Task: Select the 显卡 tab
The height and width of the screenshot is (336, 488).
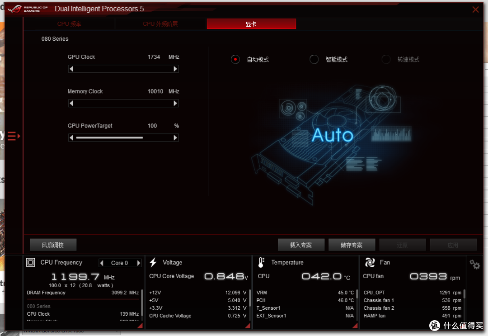Action: point(252,24)
